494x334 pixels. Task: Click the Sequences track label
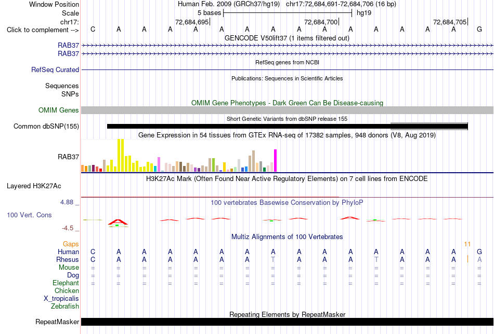62,86
